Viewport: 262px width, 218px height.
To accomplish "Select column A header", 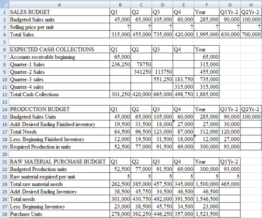I will (x=59, y=5).
